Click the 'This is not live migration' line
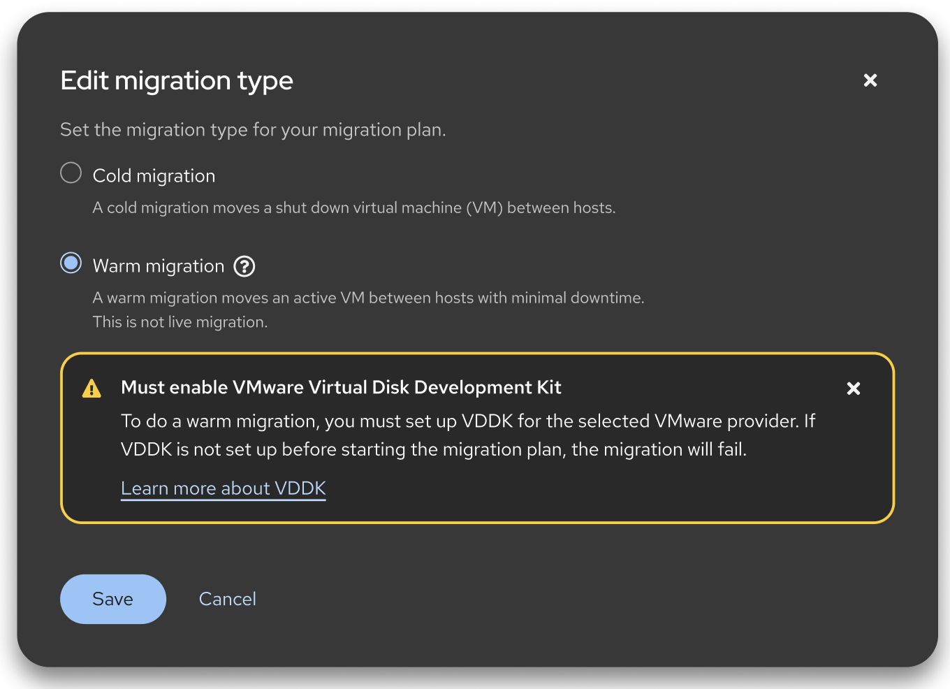The width and height of the screenshot is (950, 689). [180, 322]
